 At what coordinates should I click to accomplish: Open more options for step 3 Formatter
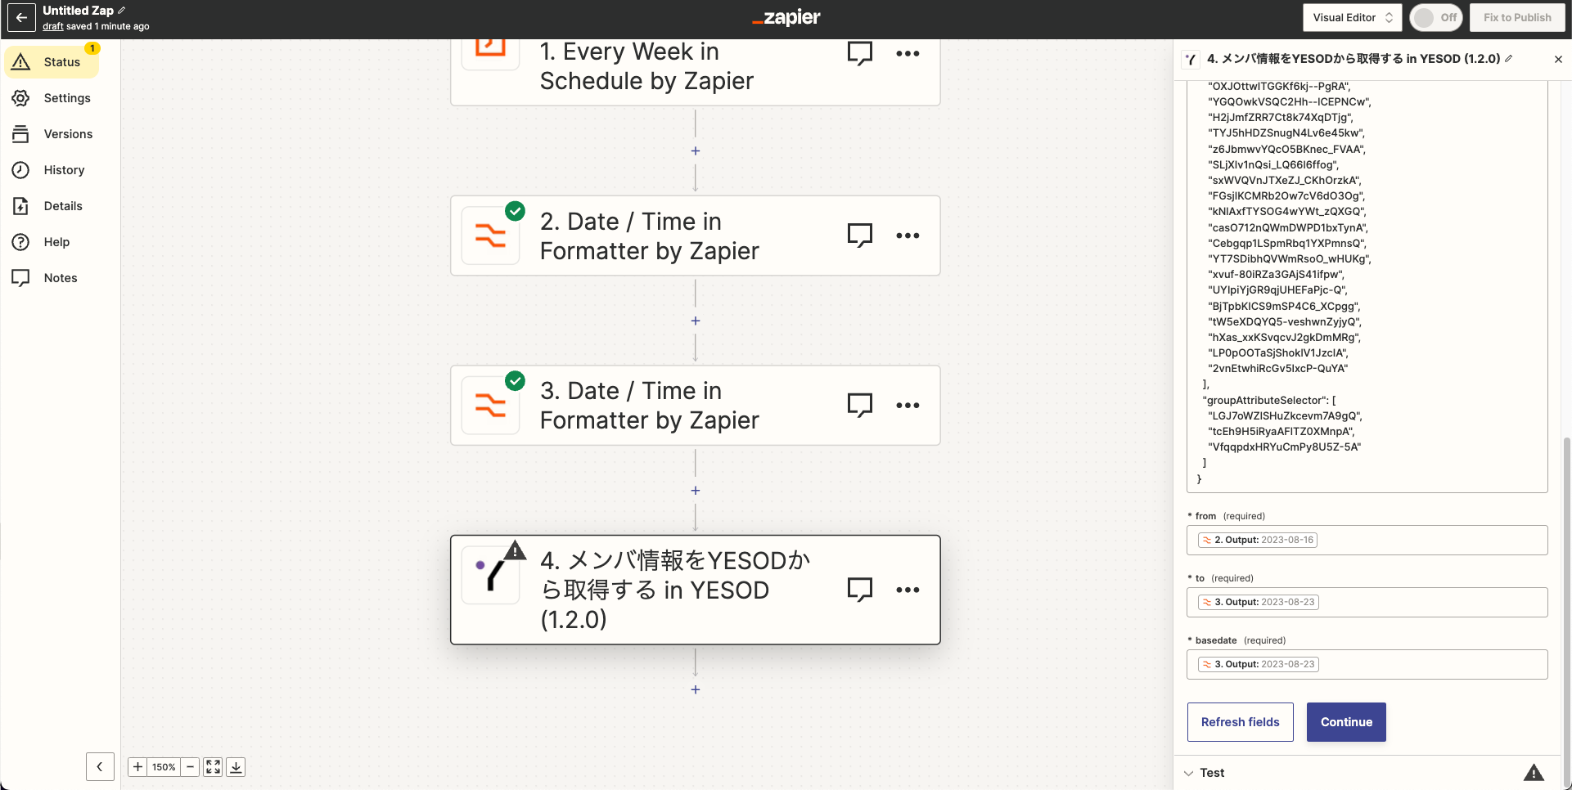coord(908,406)
